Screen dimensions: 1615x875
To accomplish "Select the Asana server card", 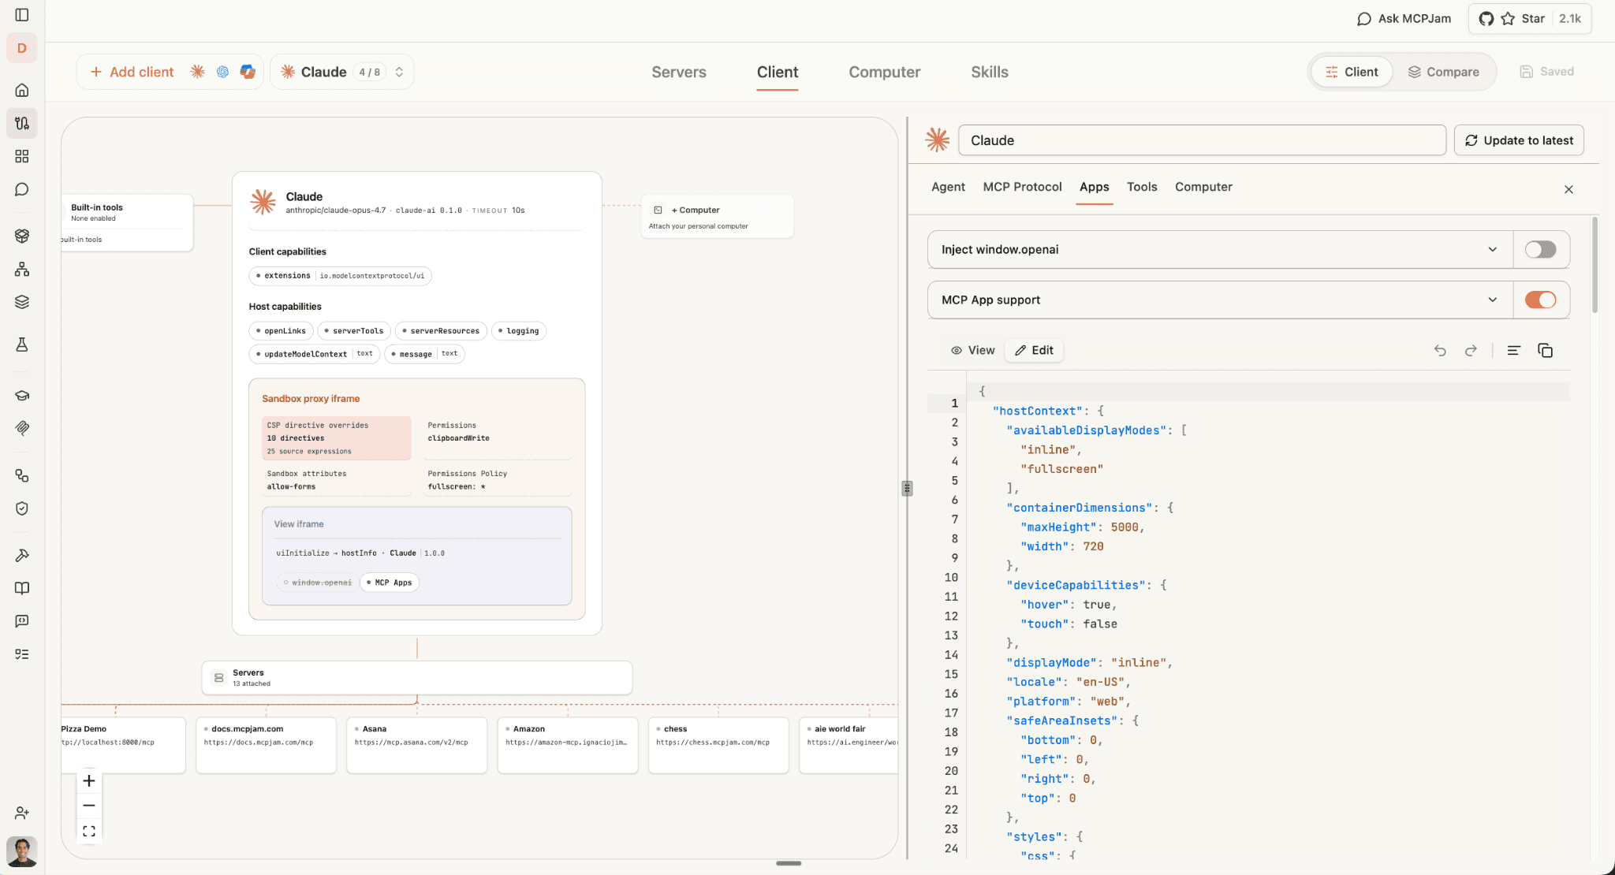I will (417, 745).
